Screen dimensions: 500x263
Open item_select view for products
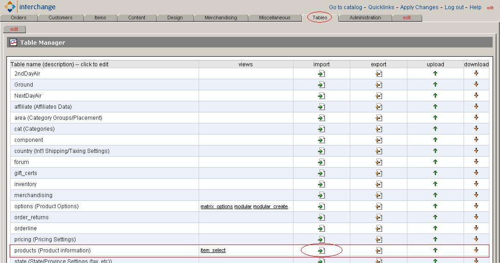pos(213,251)
